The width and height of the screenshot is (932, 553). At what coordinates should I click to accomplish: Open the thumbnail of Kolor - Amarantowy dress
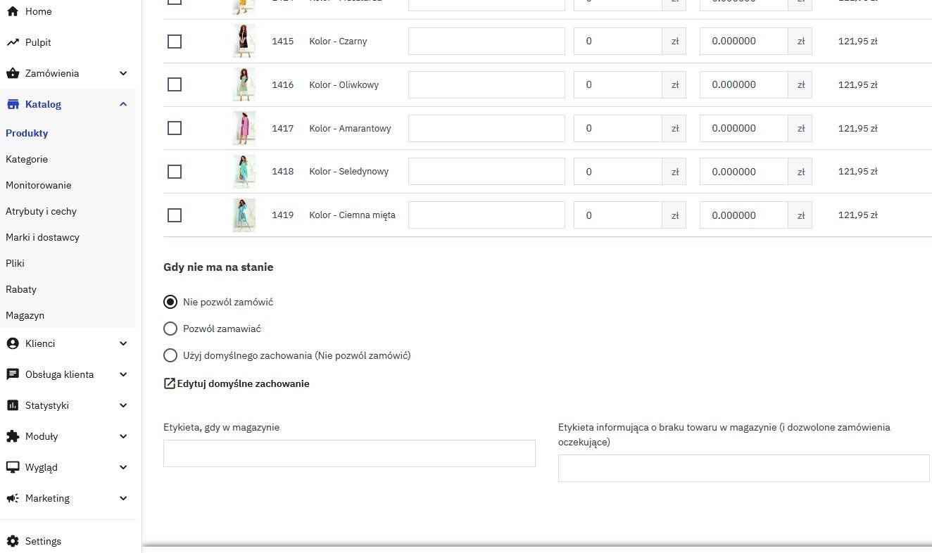point(244,128)
